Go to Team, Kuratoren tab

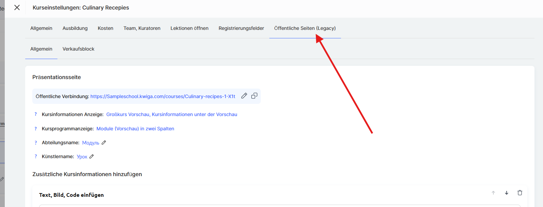142,28
